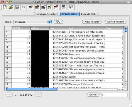Select the cell 'Awesome!'
Screen dimensions: 132x107
coord(87,54)
